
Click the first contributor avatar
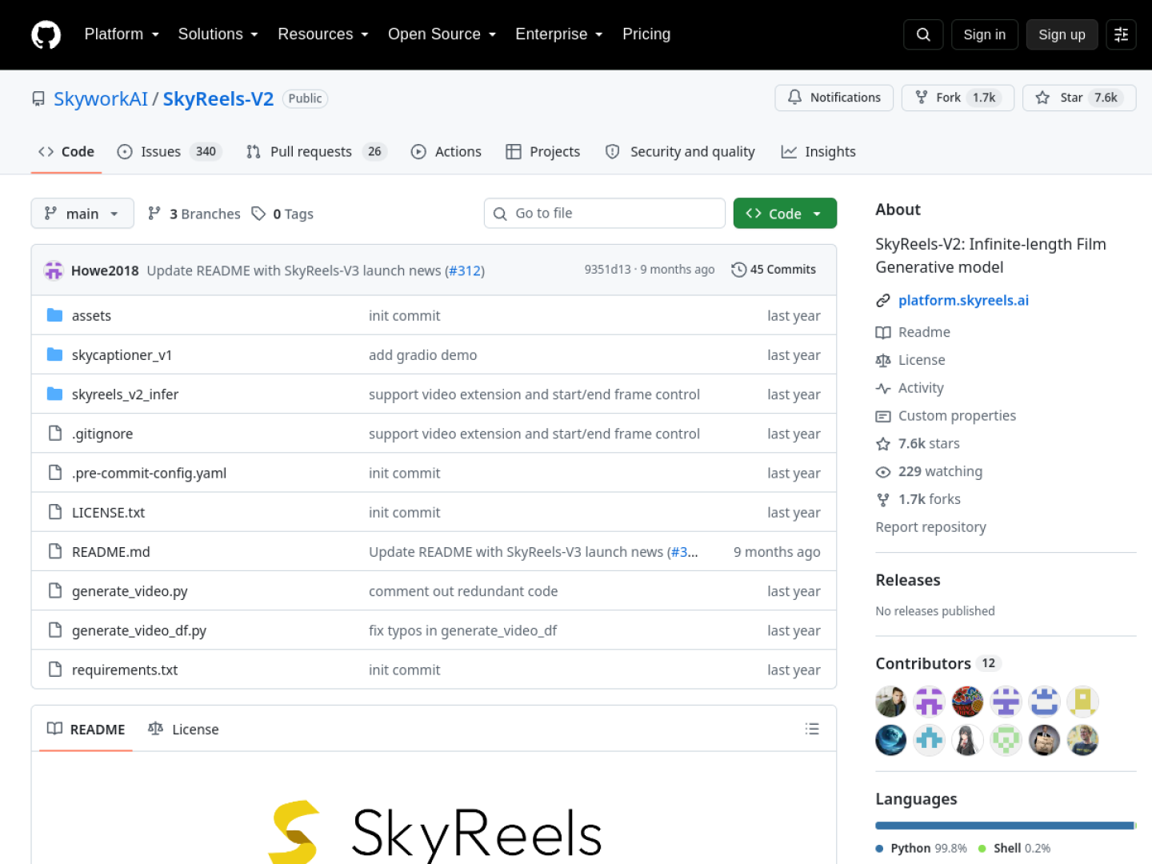(x=890, y=702)
